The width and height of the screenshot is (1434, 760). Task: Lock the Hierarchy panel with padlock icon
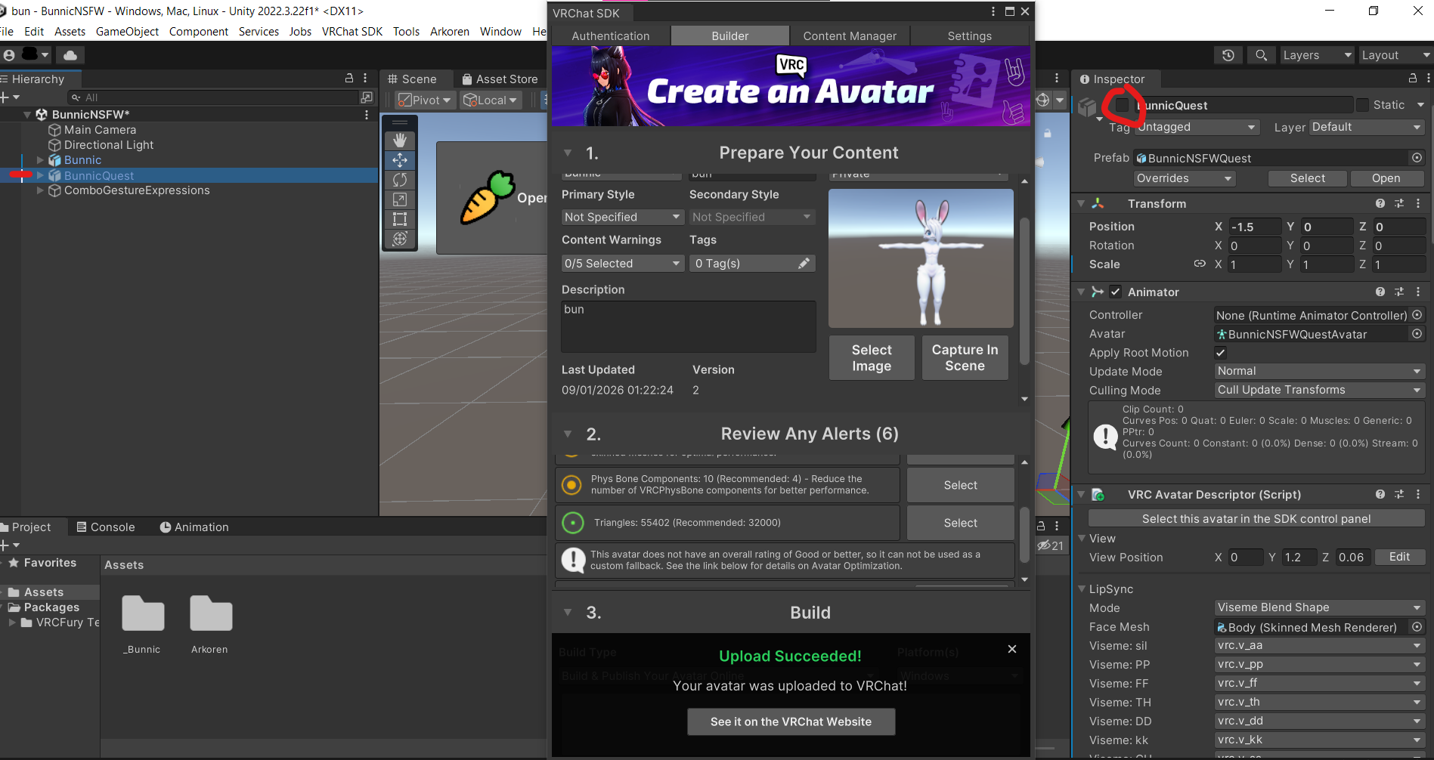tap(349, 78)
